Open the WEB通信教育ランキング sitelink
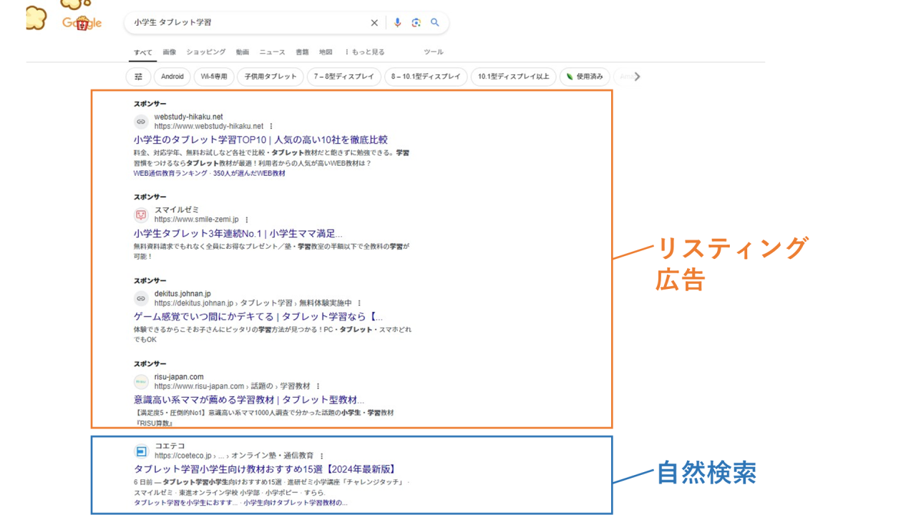916x515 pixels. point(170,173)
